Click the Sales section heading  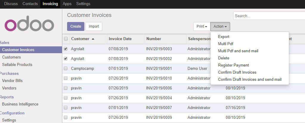[x=4, y=42]
